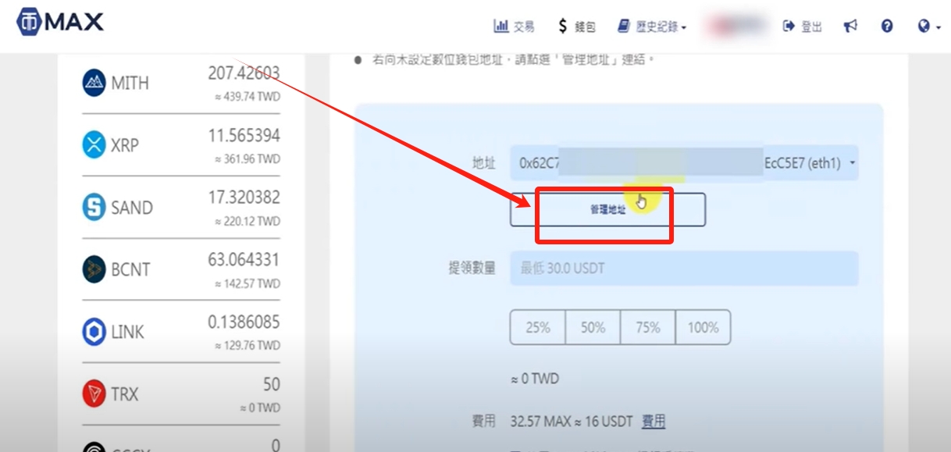Screen dimensions: 951x452
Task: Click the XRP balance 11.565394
Action: (244, 136)
